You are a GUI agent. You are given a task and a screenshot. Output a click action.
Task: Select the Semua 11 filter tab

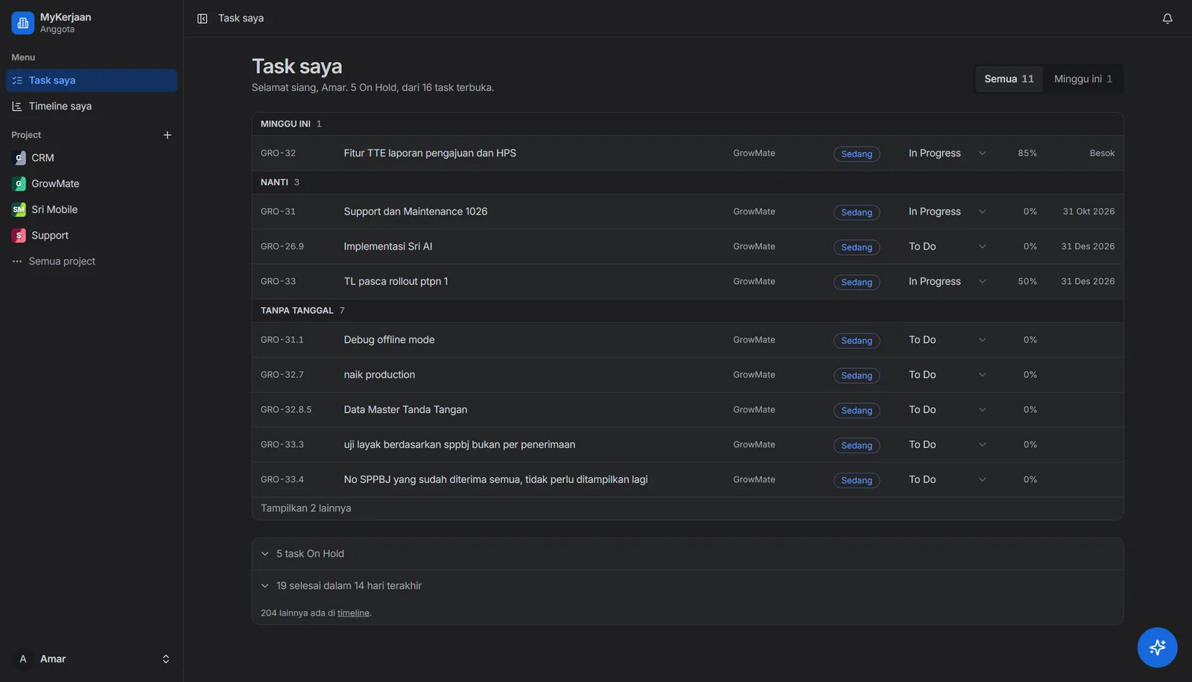(x=1009, y=79)
